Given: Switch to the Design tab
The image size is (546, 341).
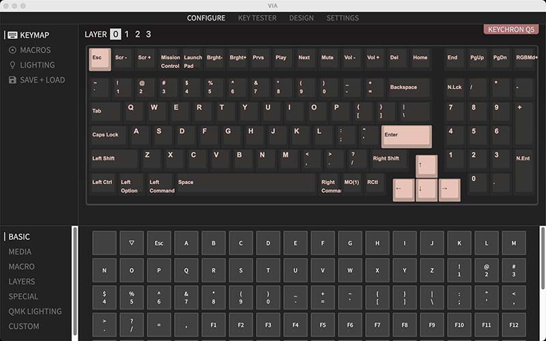Looking at the screenshot, I should (x=301, y=18).
